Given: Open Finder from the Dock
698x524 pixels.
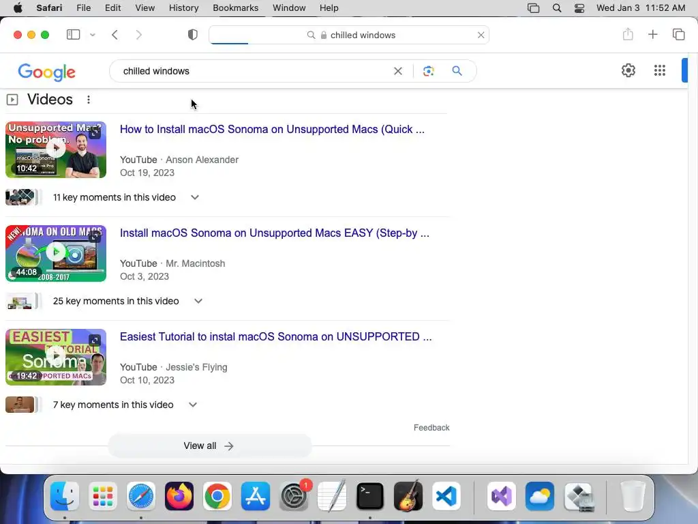Looking at the screenshot, I should click(x=65, y=496).
